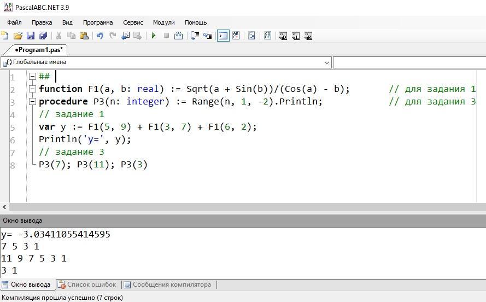The height and width of the screenshot is (302, 486).
Task: Click the comment // для задания 1
Action: [432, 89]
